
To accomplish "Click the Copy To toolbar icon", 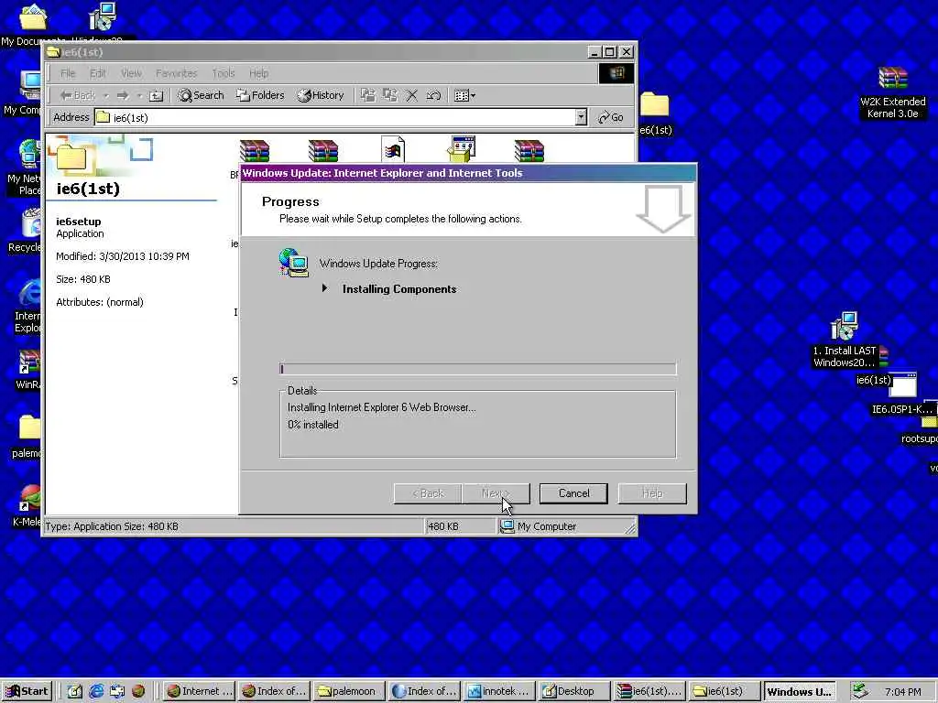I will pos(390,95).
